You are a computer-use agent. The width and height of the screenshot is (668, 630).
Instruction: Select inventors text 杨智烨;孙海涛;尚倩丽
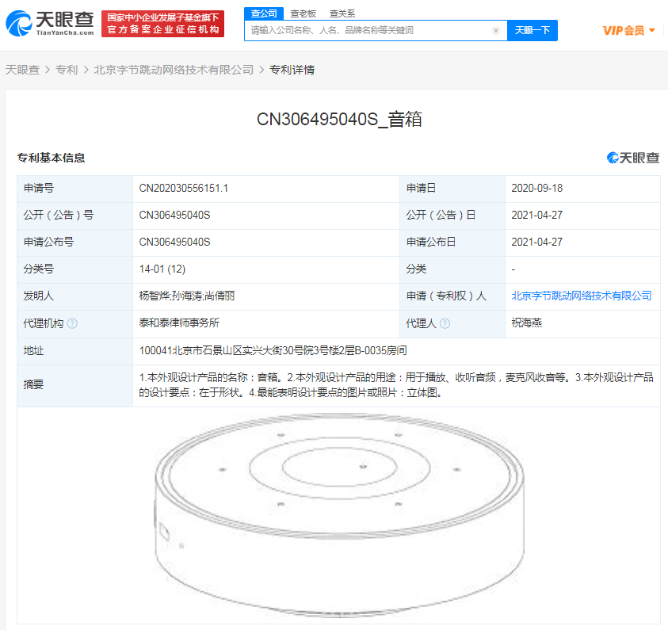pos(186,296)
